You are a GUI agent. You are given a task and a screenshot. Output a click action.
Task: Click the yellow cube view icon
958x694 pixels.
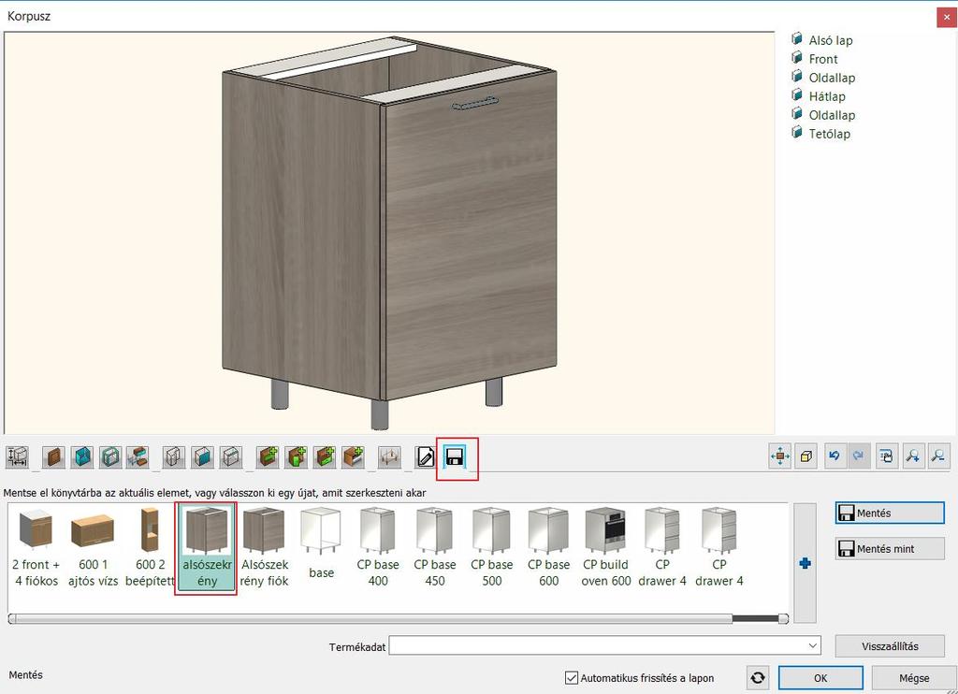point(806,455)
